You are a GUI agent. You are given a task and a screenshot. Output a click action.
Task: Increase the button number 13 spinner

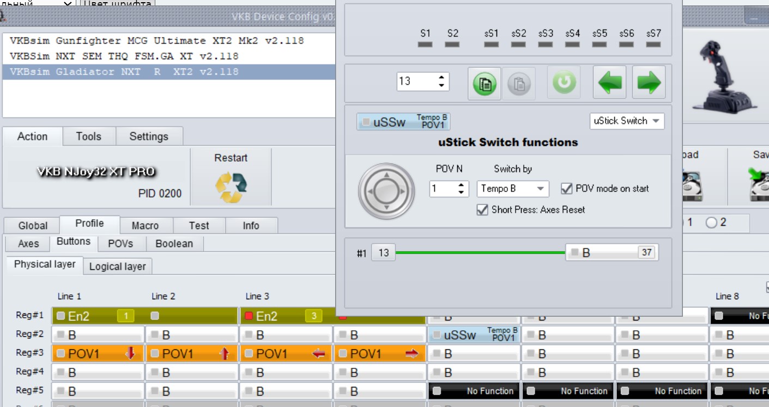[441, 77]
